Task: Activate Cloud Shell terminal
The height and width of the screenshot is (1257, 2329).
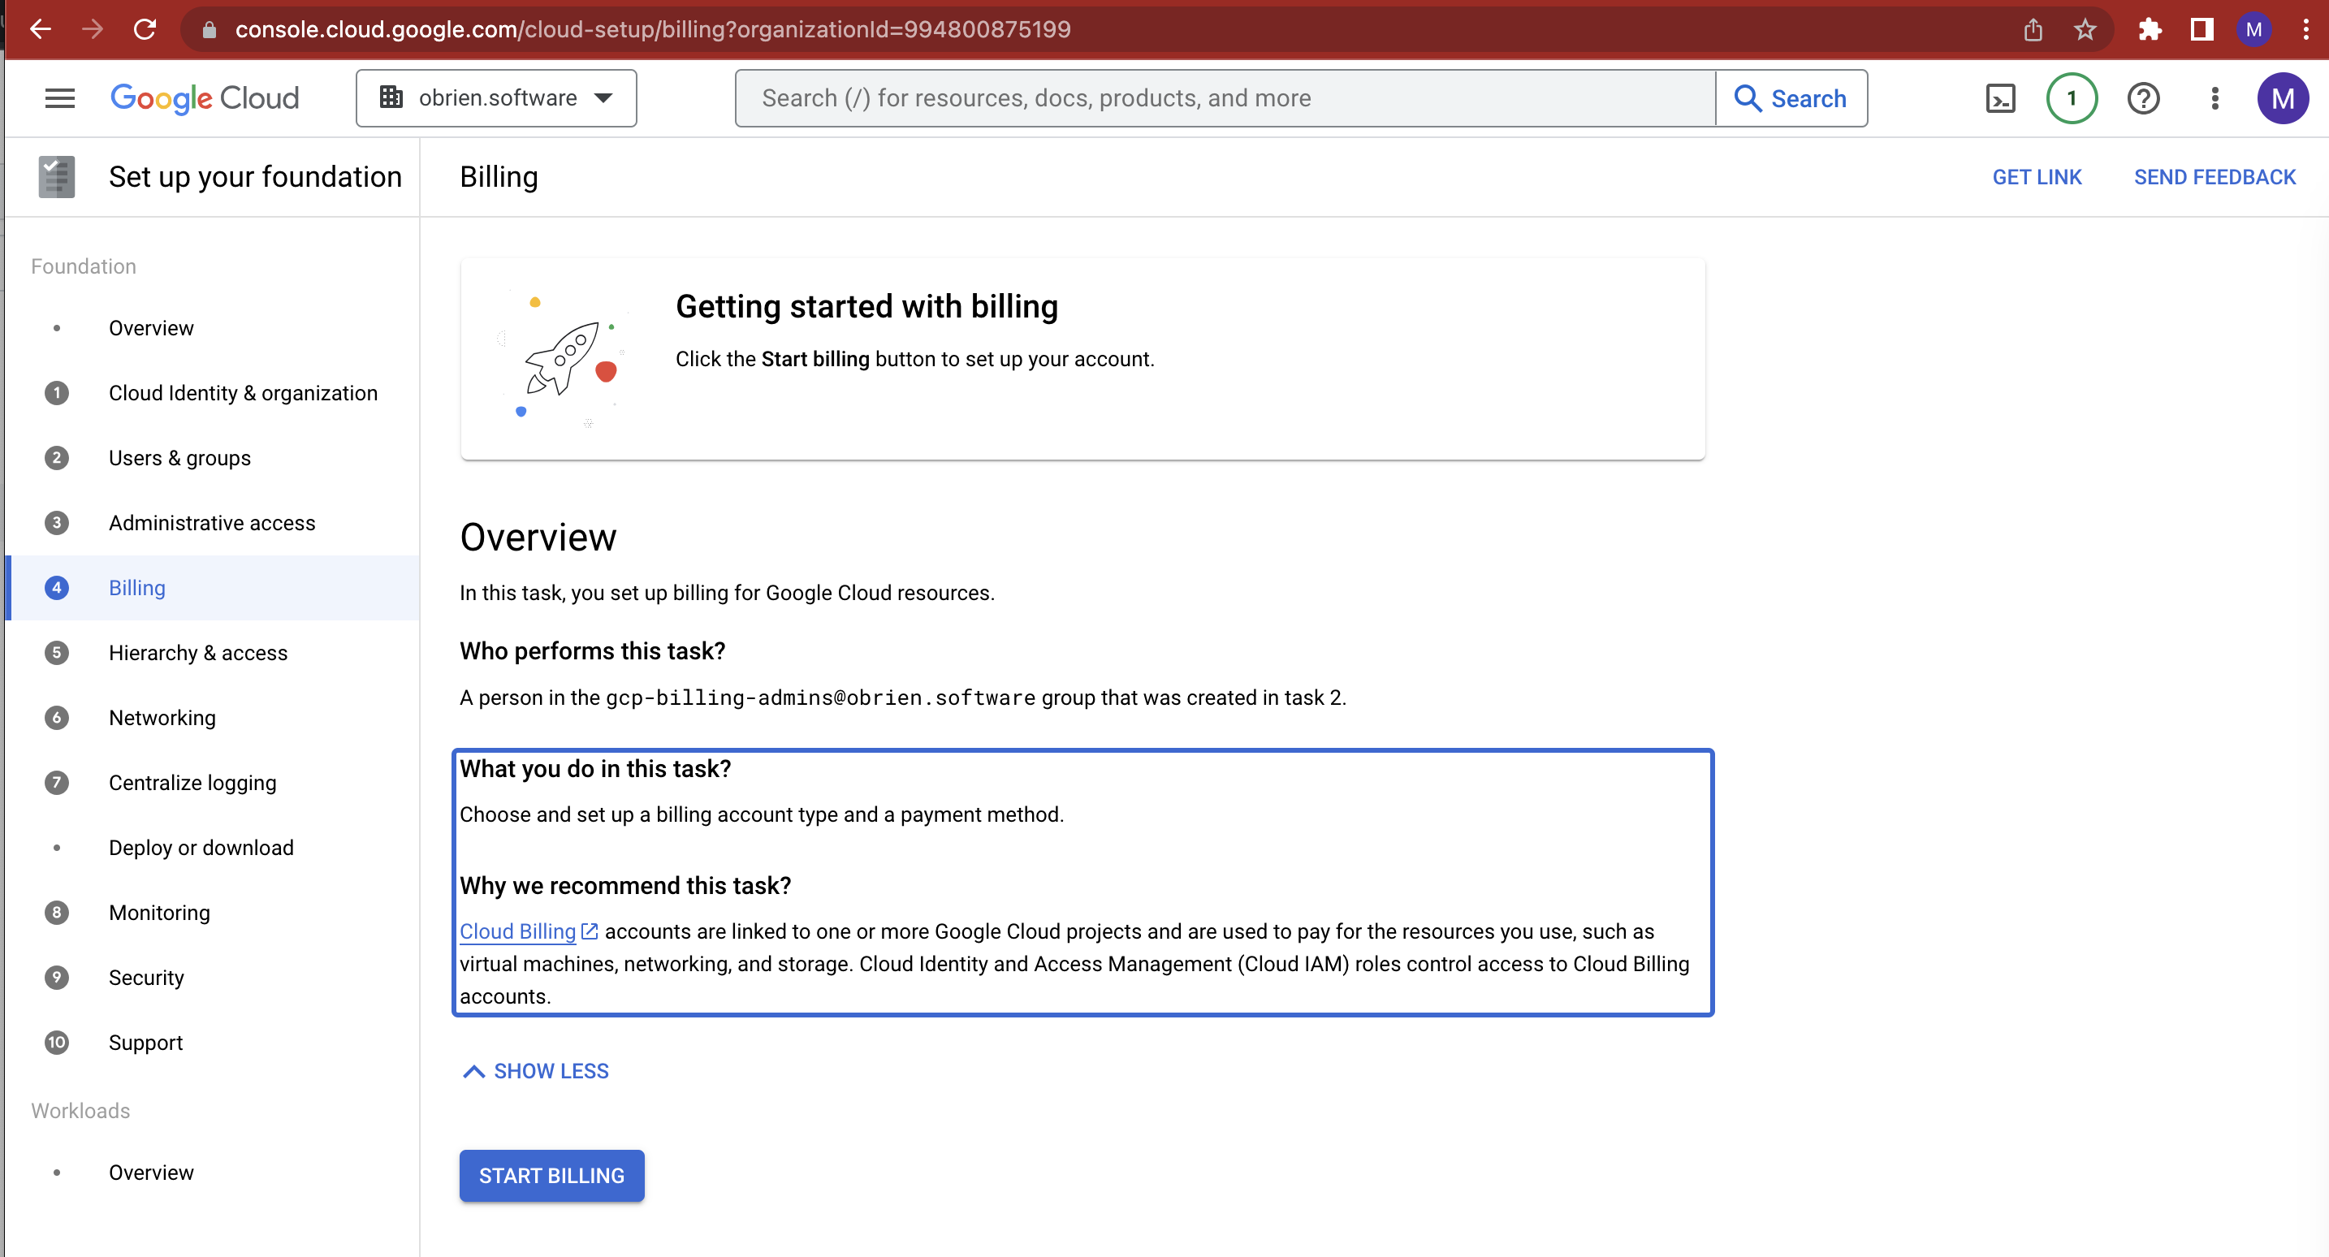Action: pyautogui.click(x=2001, y=97)
